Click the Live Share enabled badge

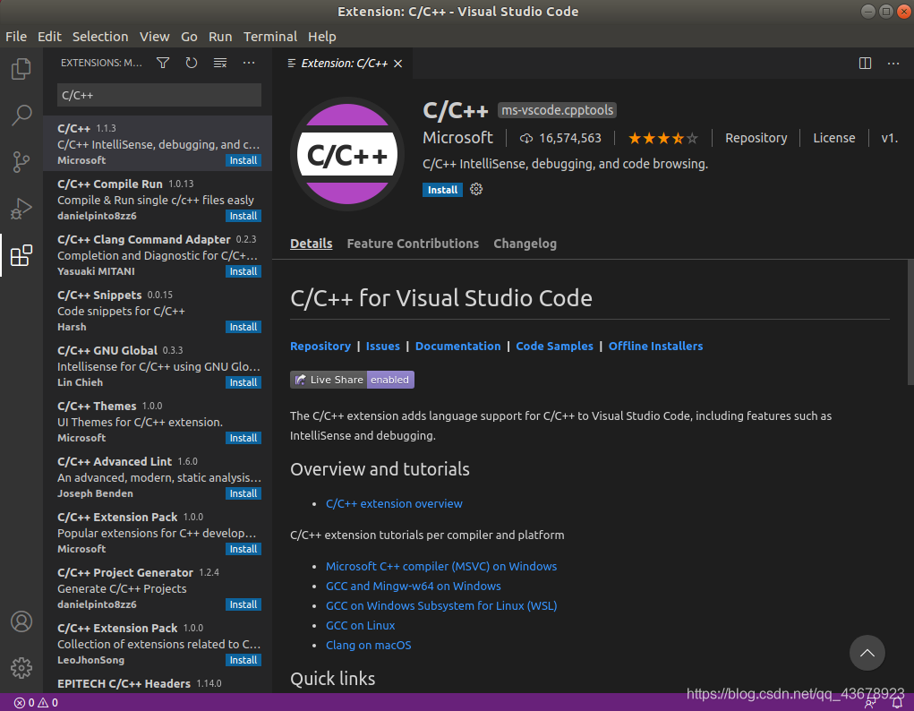point(352,380)
